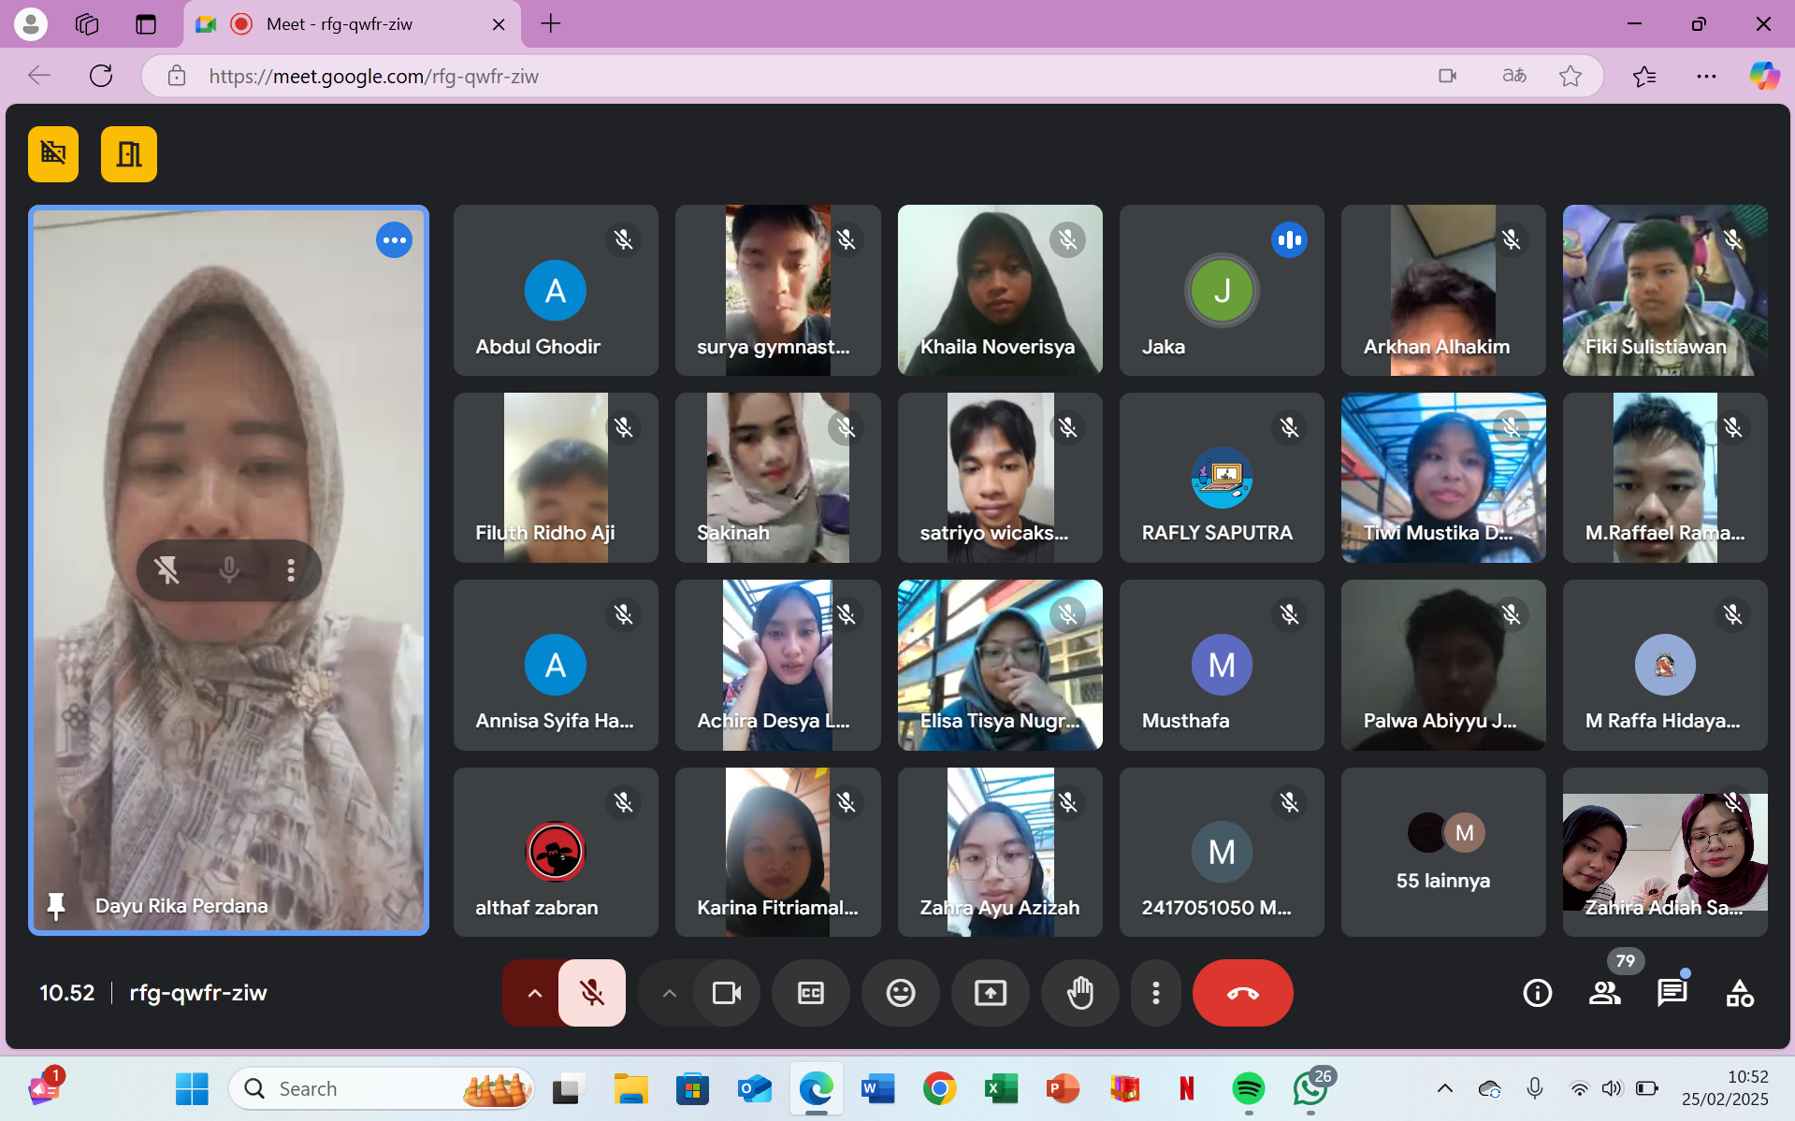Open Spotify from the taskbar
Screen dimensions: 1795x1121
[x=1248, y=1089]
